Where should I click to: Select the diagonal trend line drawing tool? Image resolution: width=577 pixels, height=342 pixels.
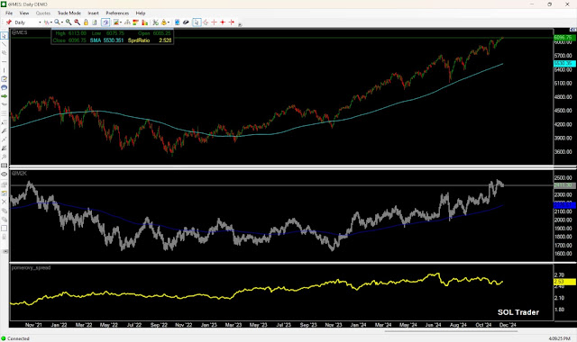point(4,44)
